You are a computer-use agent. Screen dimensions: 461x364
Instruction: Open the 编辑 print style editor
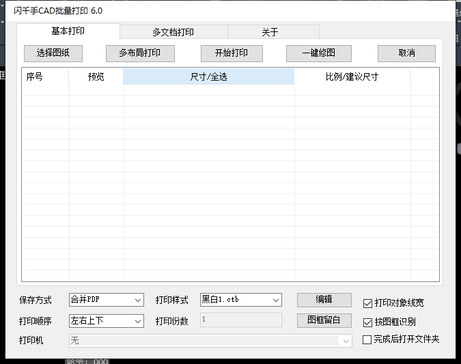pos(324,300)
